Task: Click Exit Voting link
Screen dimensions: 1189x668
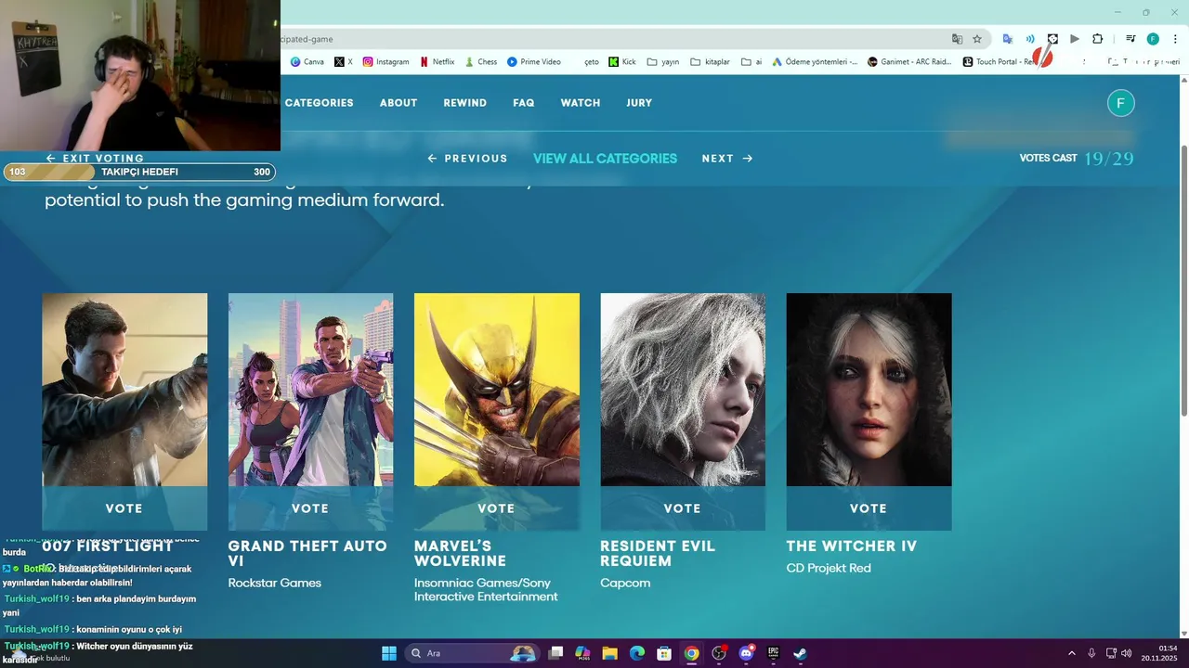Action: [95, 159]
